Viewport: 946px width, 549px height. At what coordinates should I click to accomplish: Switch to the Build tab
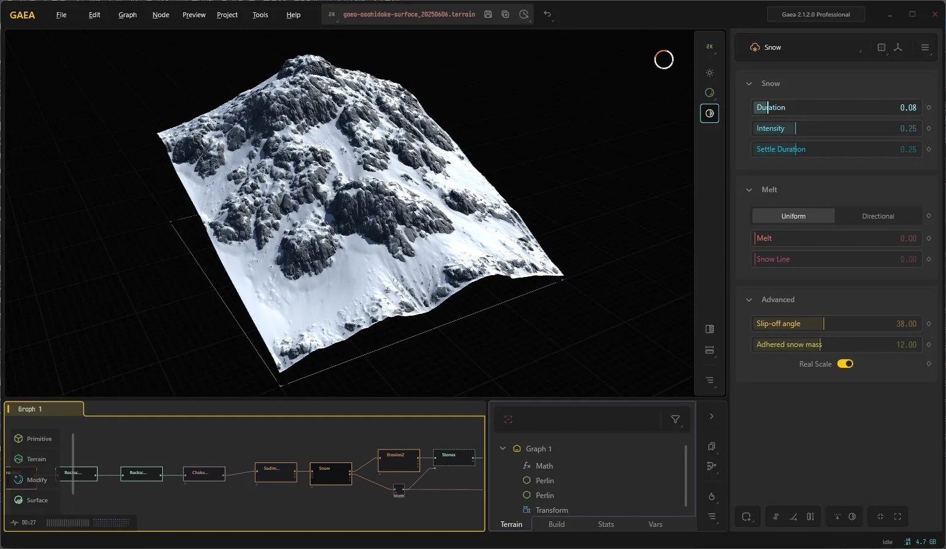pyautogui.click(x=557, y=524)
